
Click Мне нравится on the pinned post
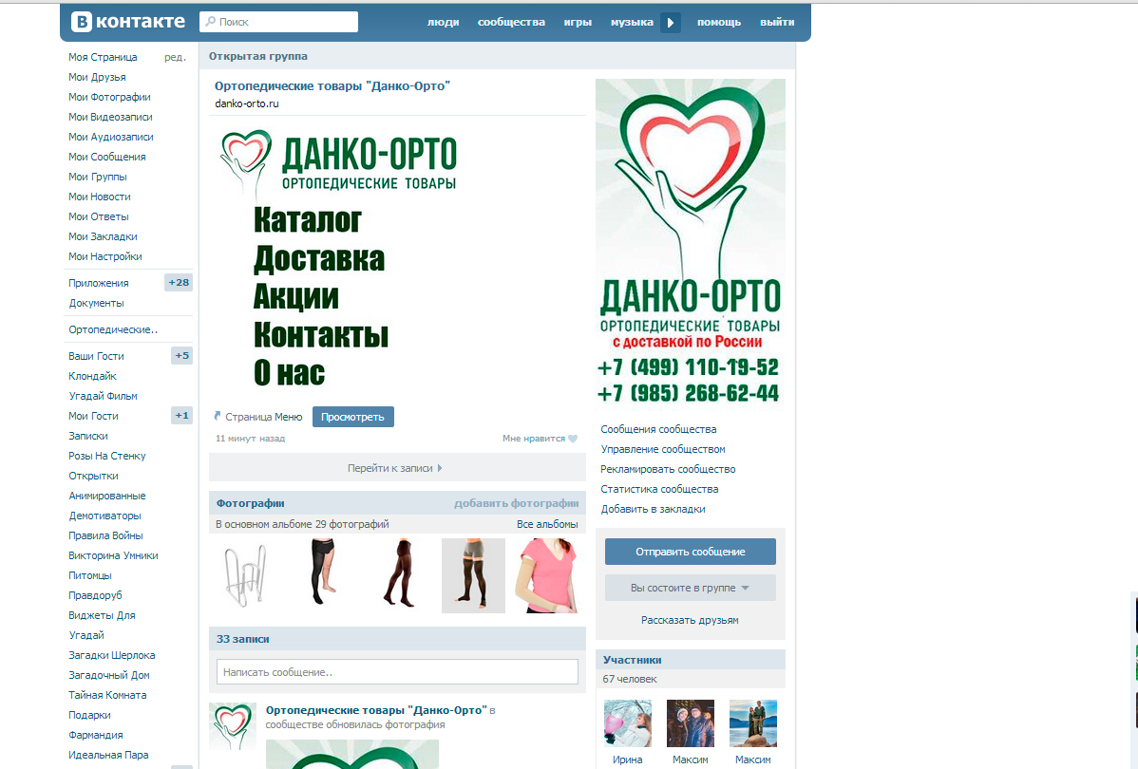[534, 439]
